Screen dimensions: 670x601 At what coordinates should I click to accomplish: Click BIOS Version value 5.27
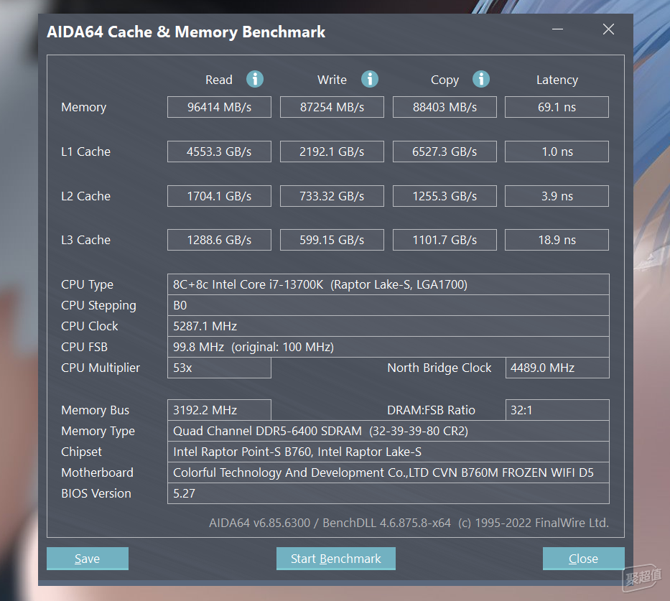(388, 493)
